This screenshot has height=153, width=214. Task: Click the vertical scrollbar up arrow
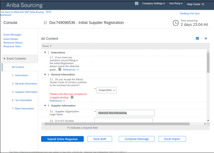tap(208, 51)
